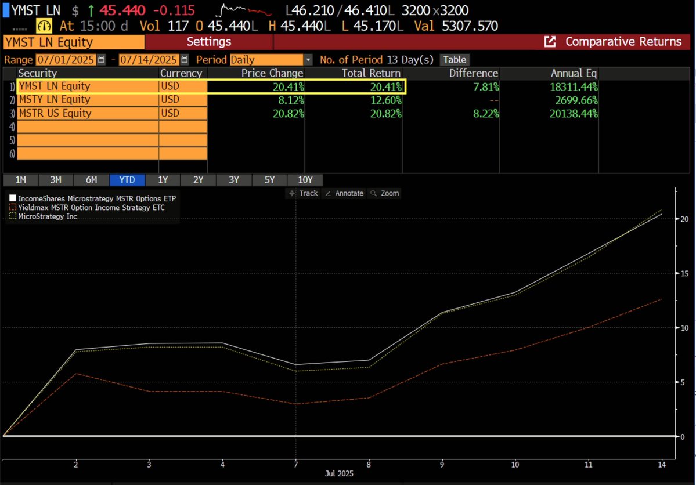Select the 10Y range tab
Screen dimensions: 696x485
click(x=305, y=180)
